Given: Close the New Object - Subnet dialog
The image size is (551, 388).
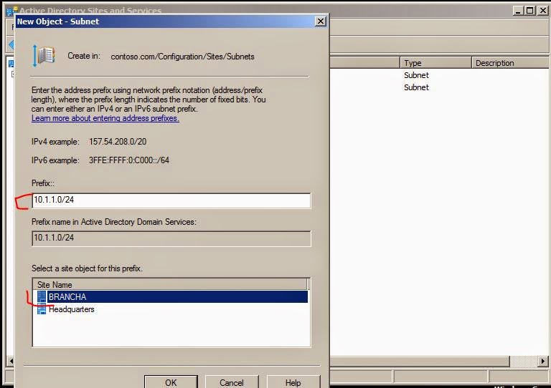Looking at the screenshot, I should (321, 21).
